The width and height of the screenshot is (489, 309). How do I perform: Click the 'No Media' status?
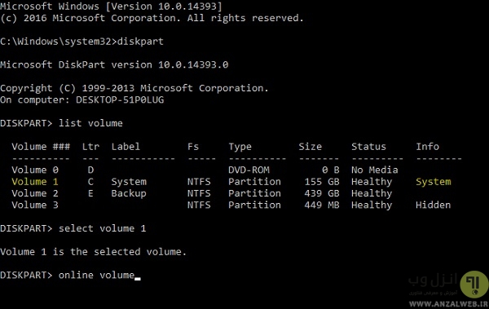(375, 170)
